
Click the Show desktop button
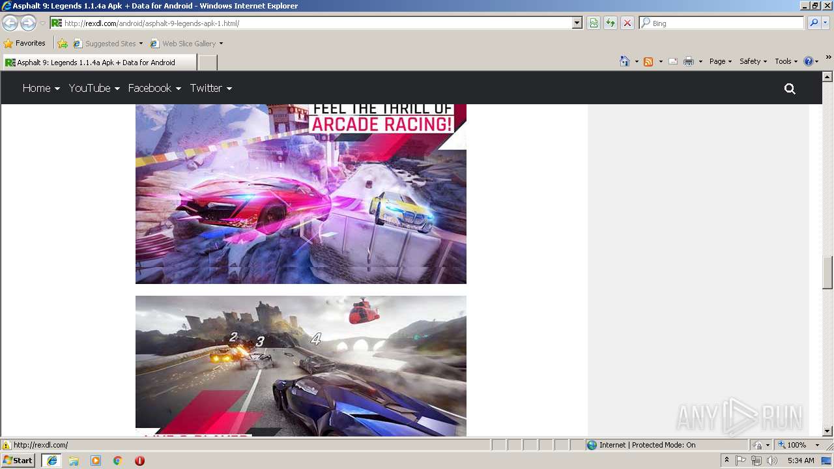(x=827, y=461)
